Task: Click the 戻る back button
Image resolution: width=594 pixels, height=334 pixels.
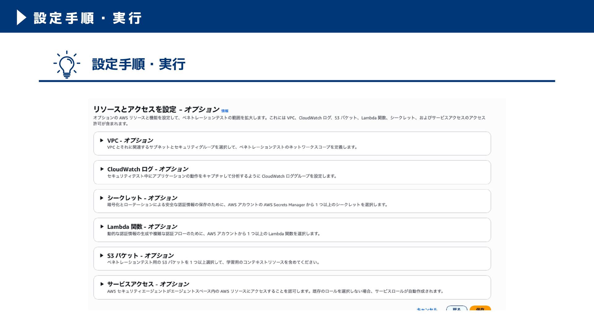Action: tap(457, 308)
